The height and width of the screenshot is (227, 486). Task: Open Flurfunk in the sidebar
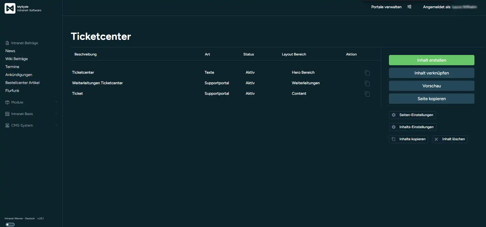pyautogui.click(x=12, y=91)
